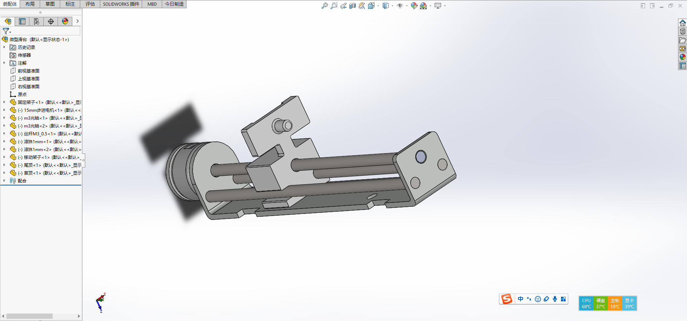
Task: Expand the 15mm步进电机<1> component
Action: pos(4,110)
